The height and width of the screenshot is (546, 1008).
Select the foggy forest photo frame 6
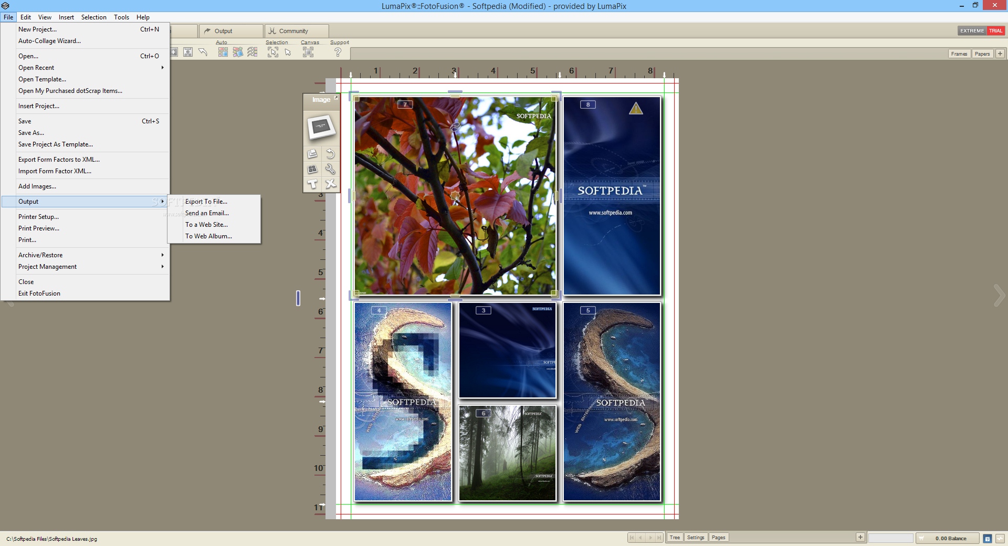pos(507,453)
